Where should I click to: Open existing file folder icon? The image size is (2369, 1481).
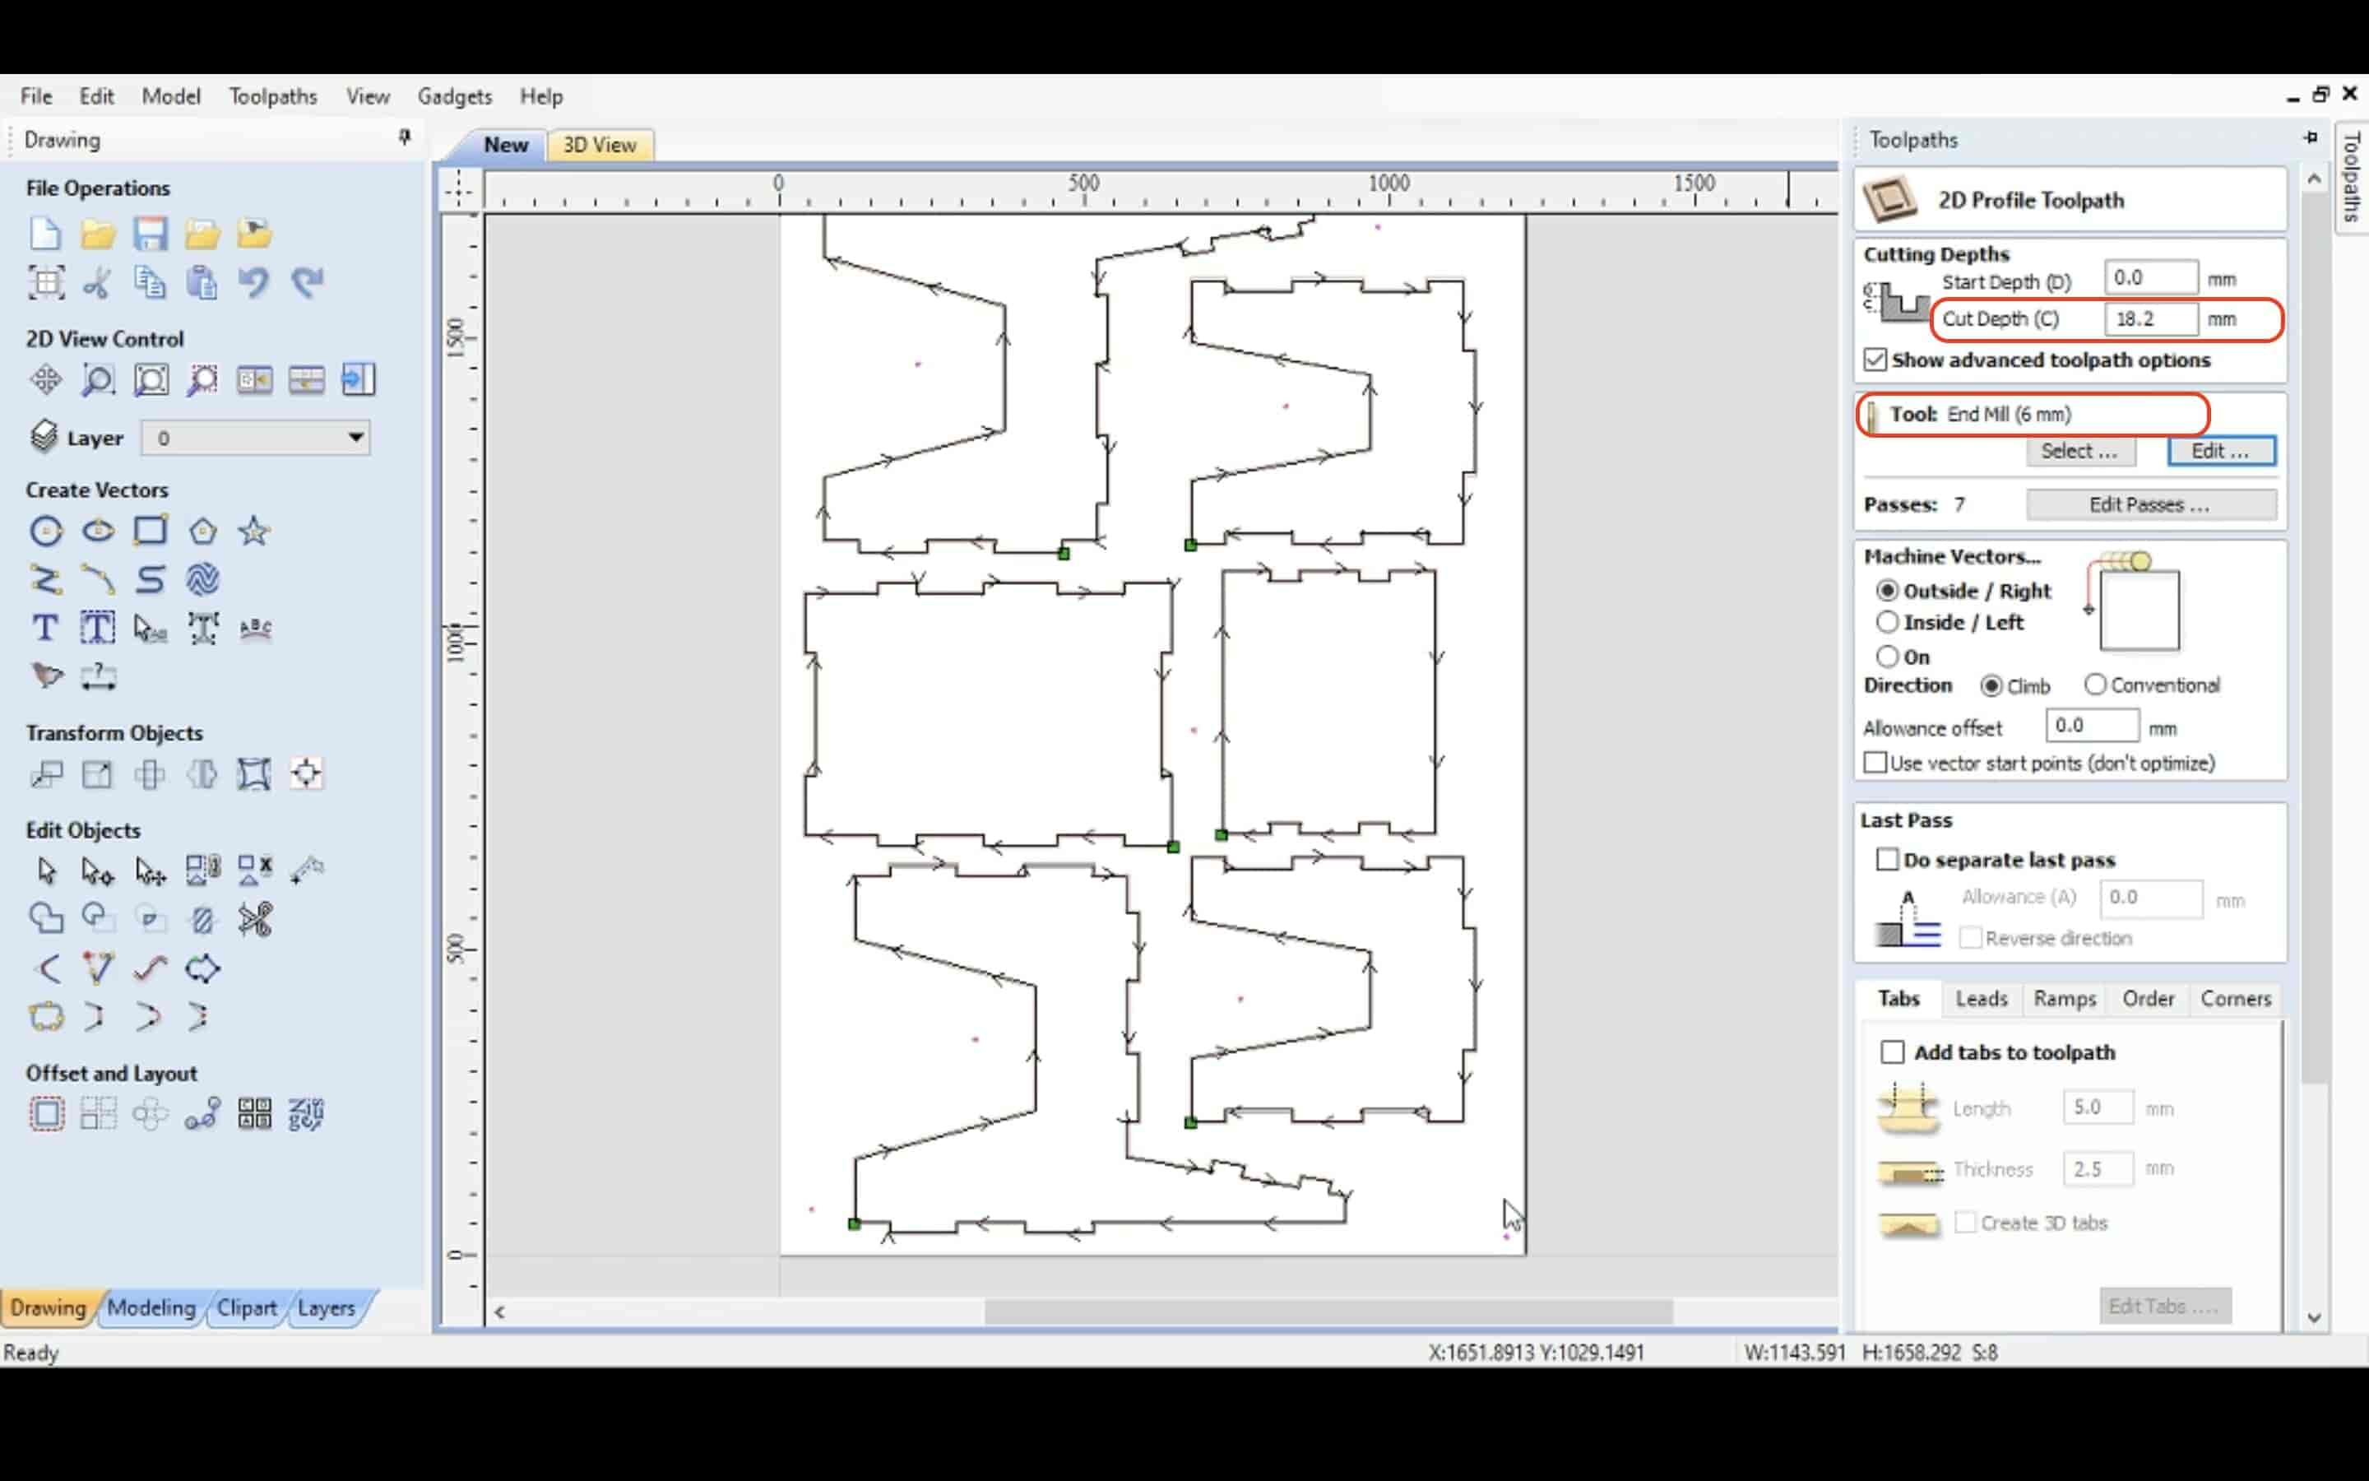point(98,234)
